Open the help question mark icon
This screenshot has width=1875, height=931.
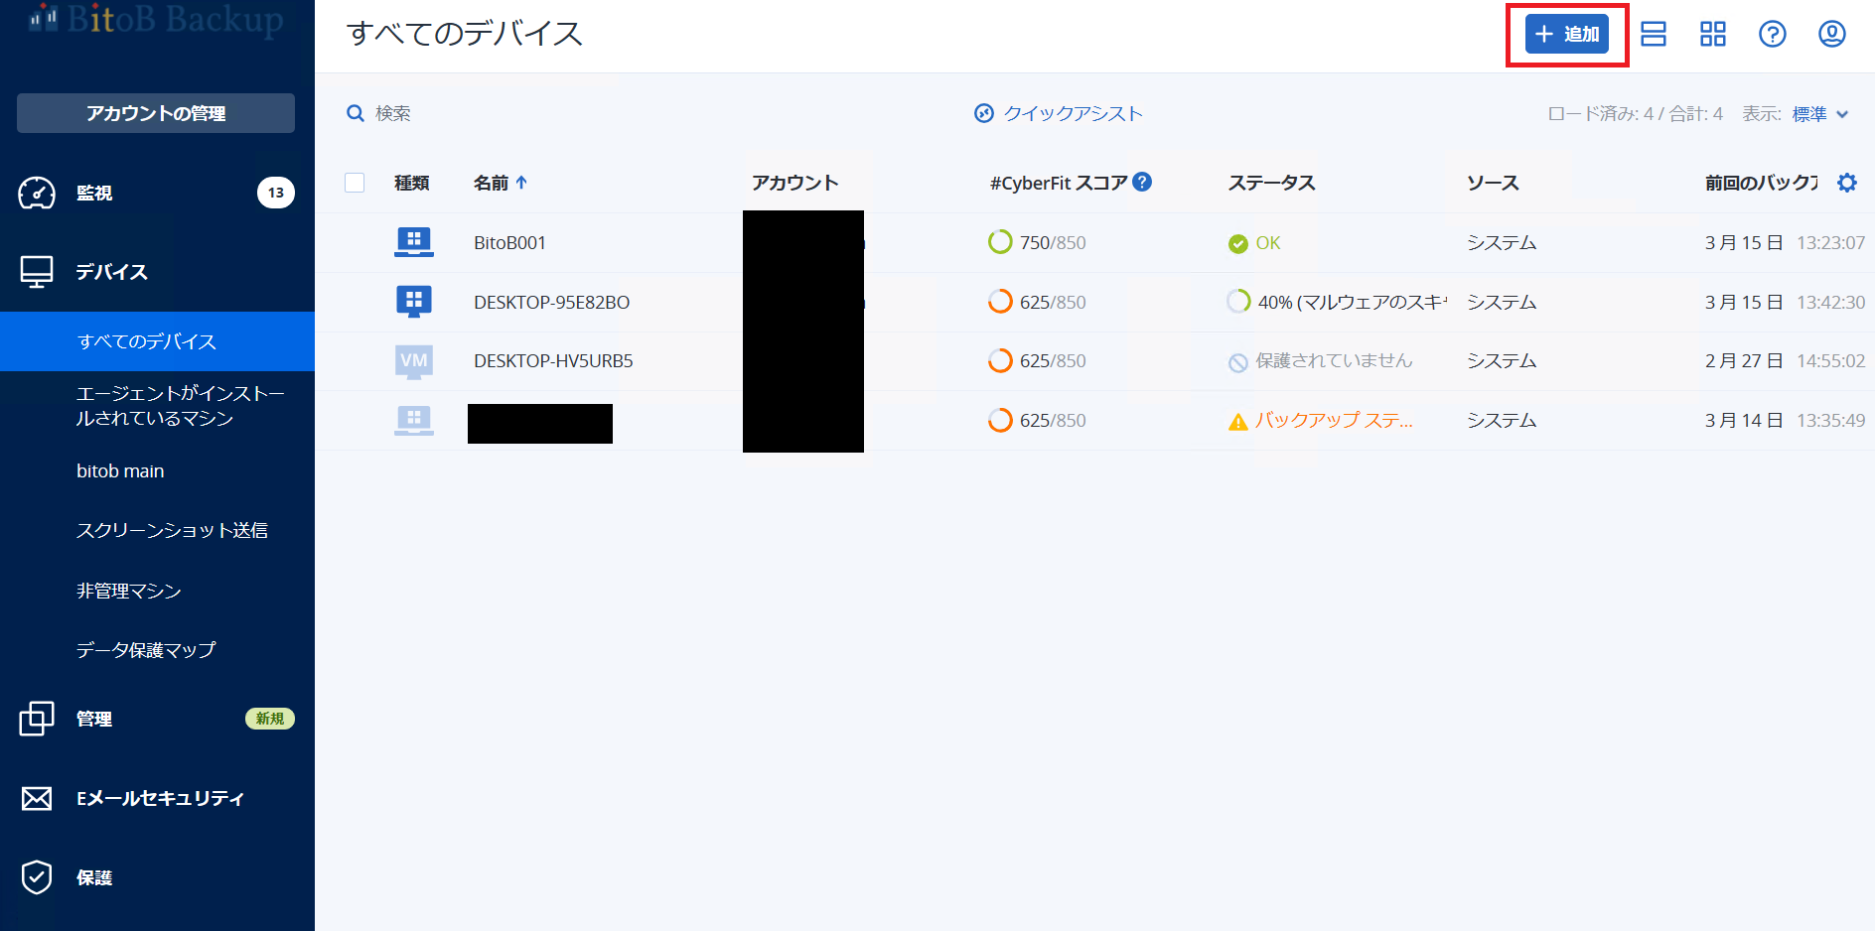coord(1773,34)
